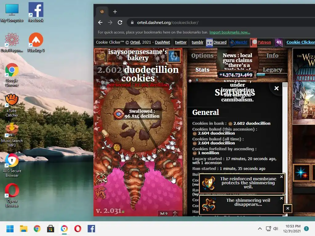Click the red eye icon above the dragon

point(101,177)
